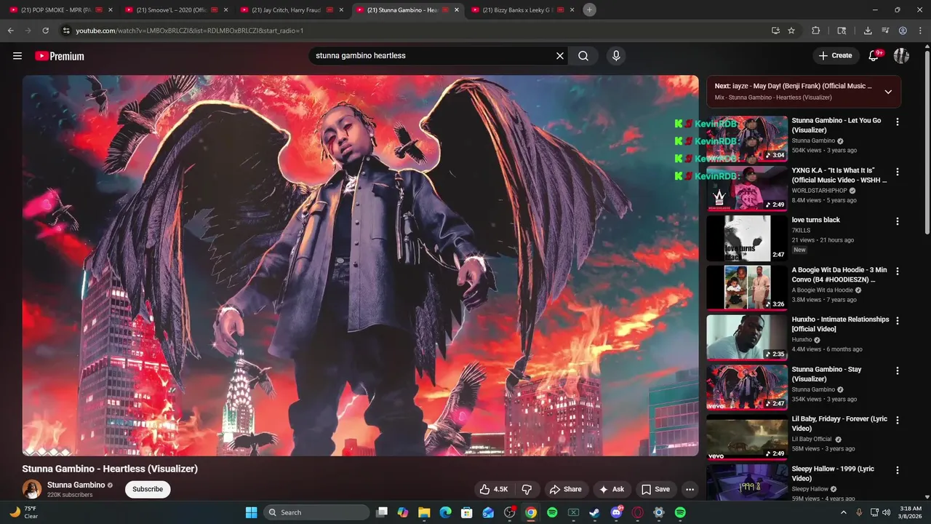
Task: Open more actions menu under video
Action: (x=690, y=489)
